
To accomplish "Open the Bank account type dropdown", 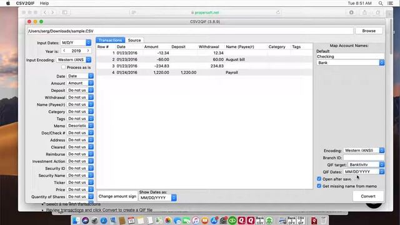I will click(x=350, y=62).
